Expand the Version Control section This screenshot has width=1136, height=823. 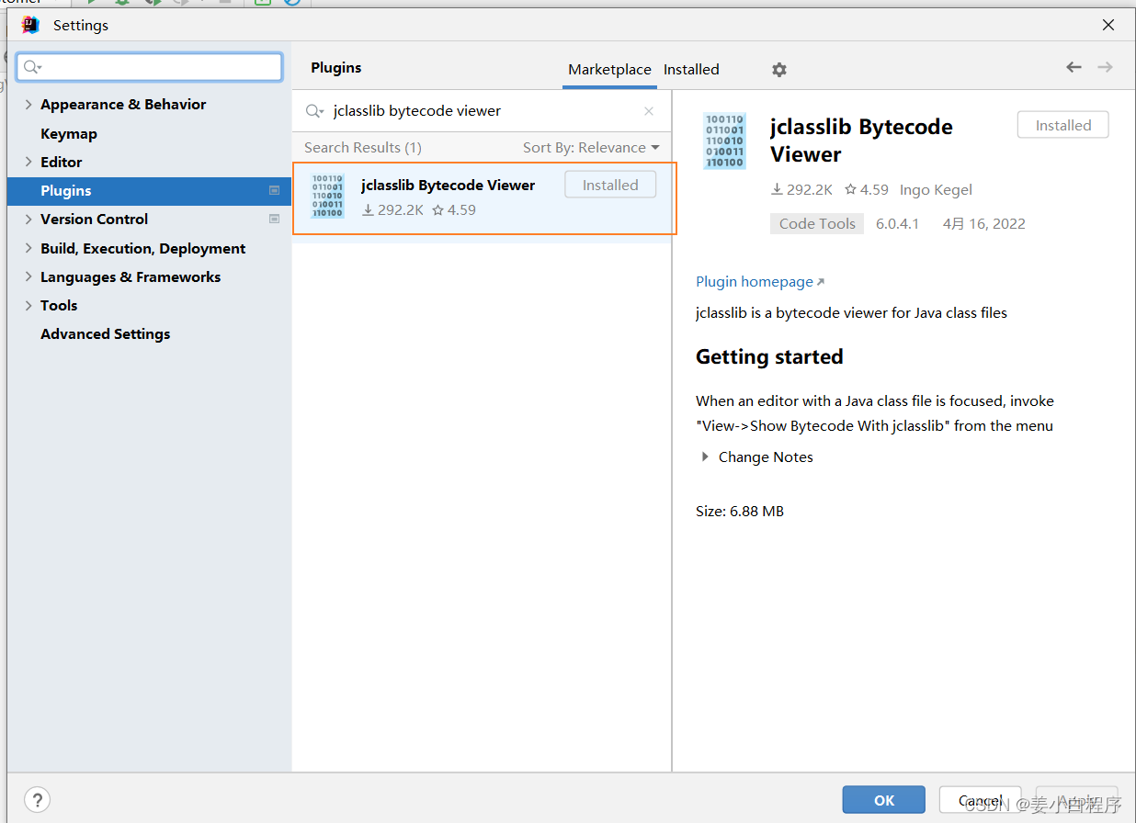[x=28, y=219]
